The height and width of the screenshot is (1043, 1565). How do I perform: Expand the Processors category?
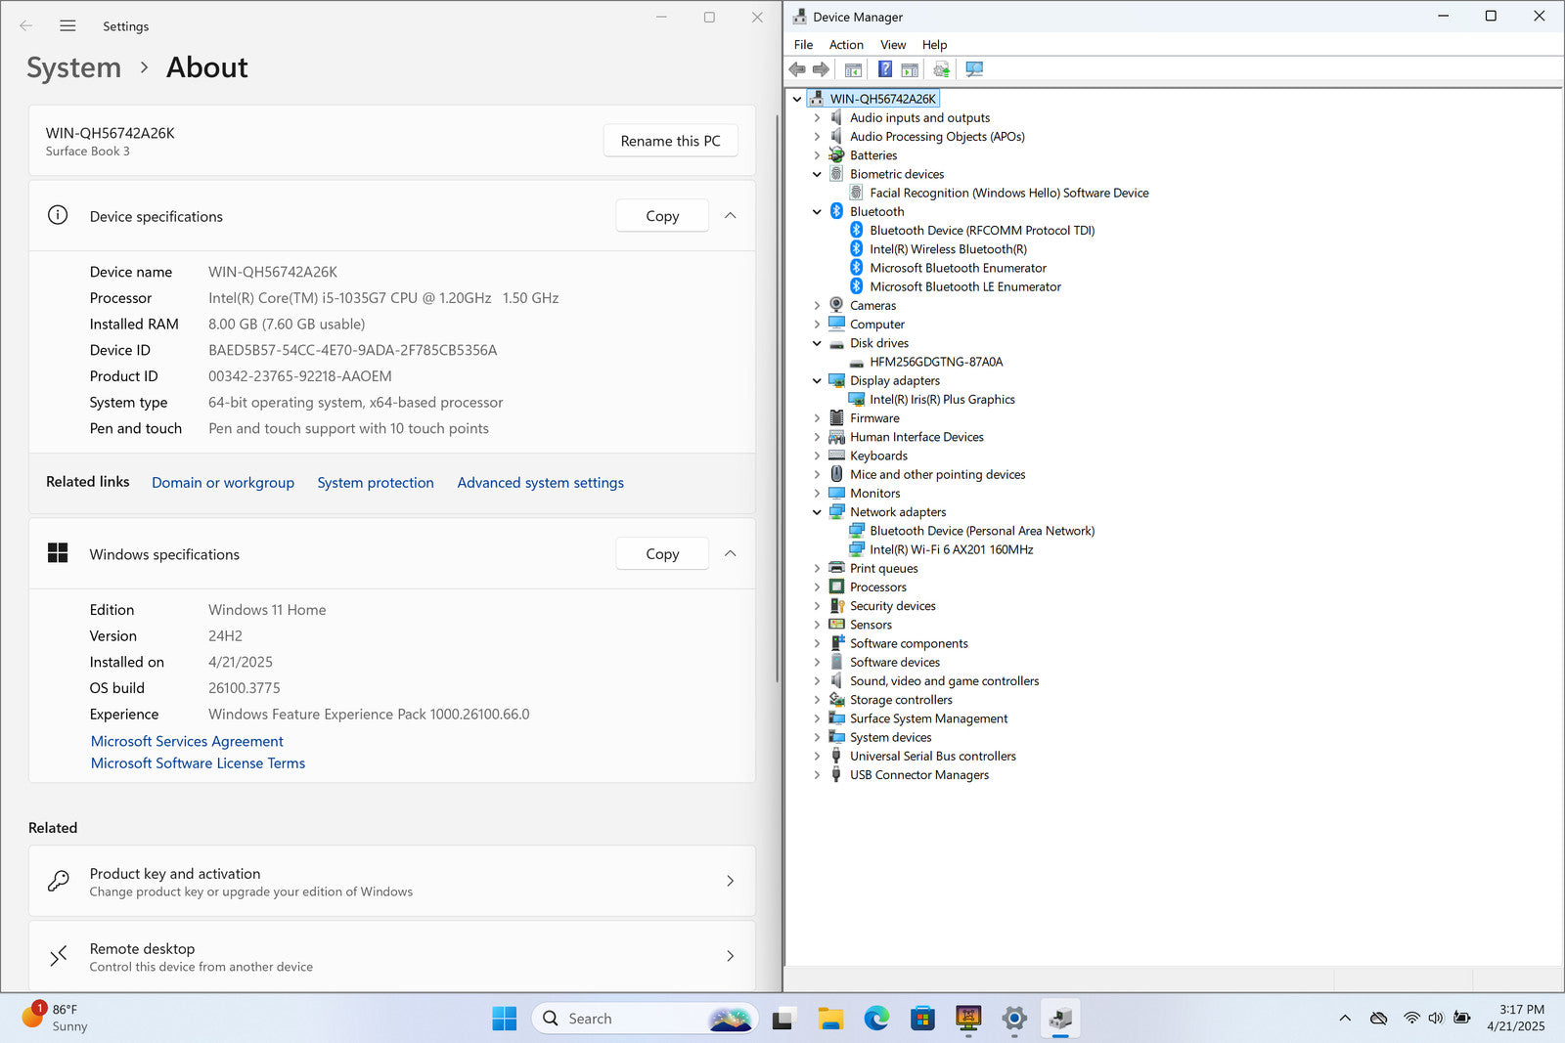[817, 587]
